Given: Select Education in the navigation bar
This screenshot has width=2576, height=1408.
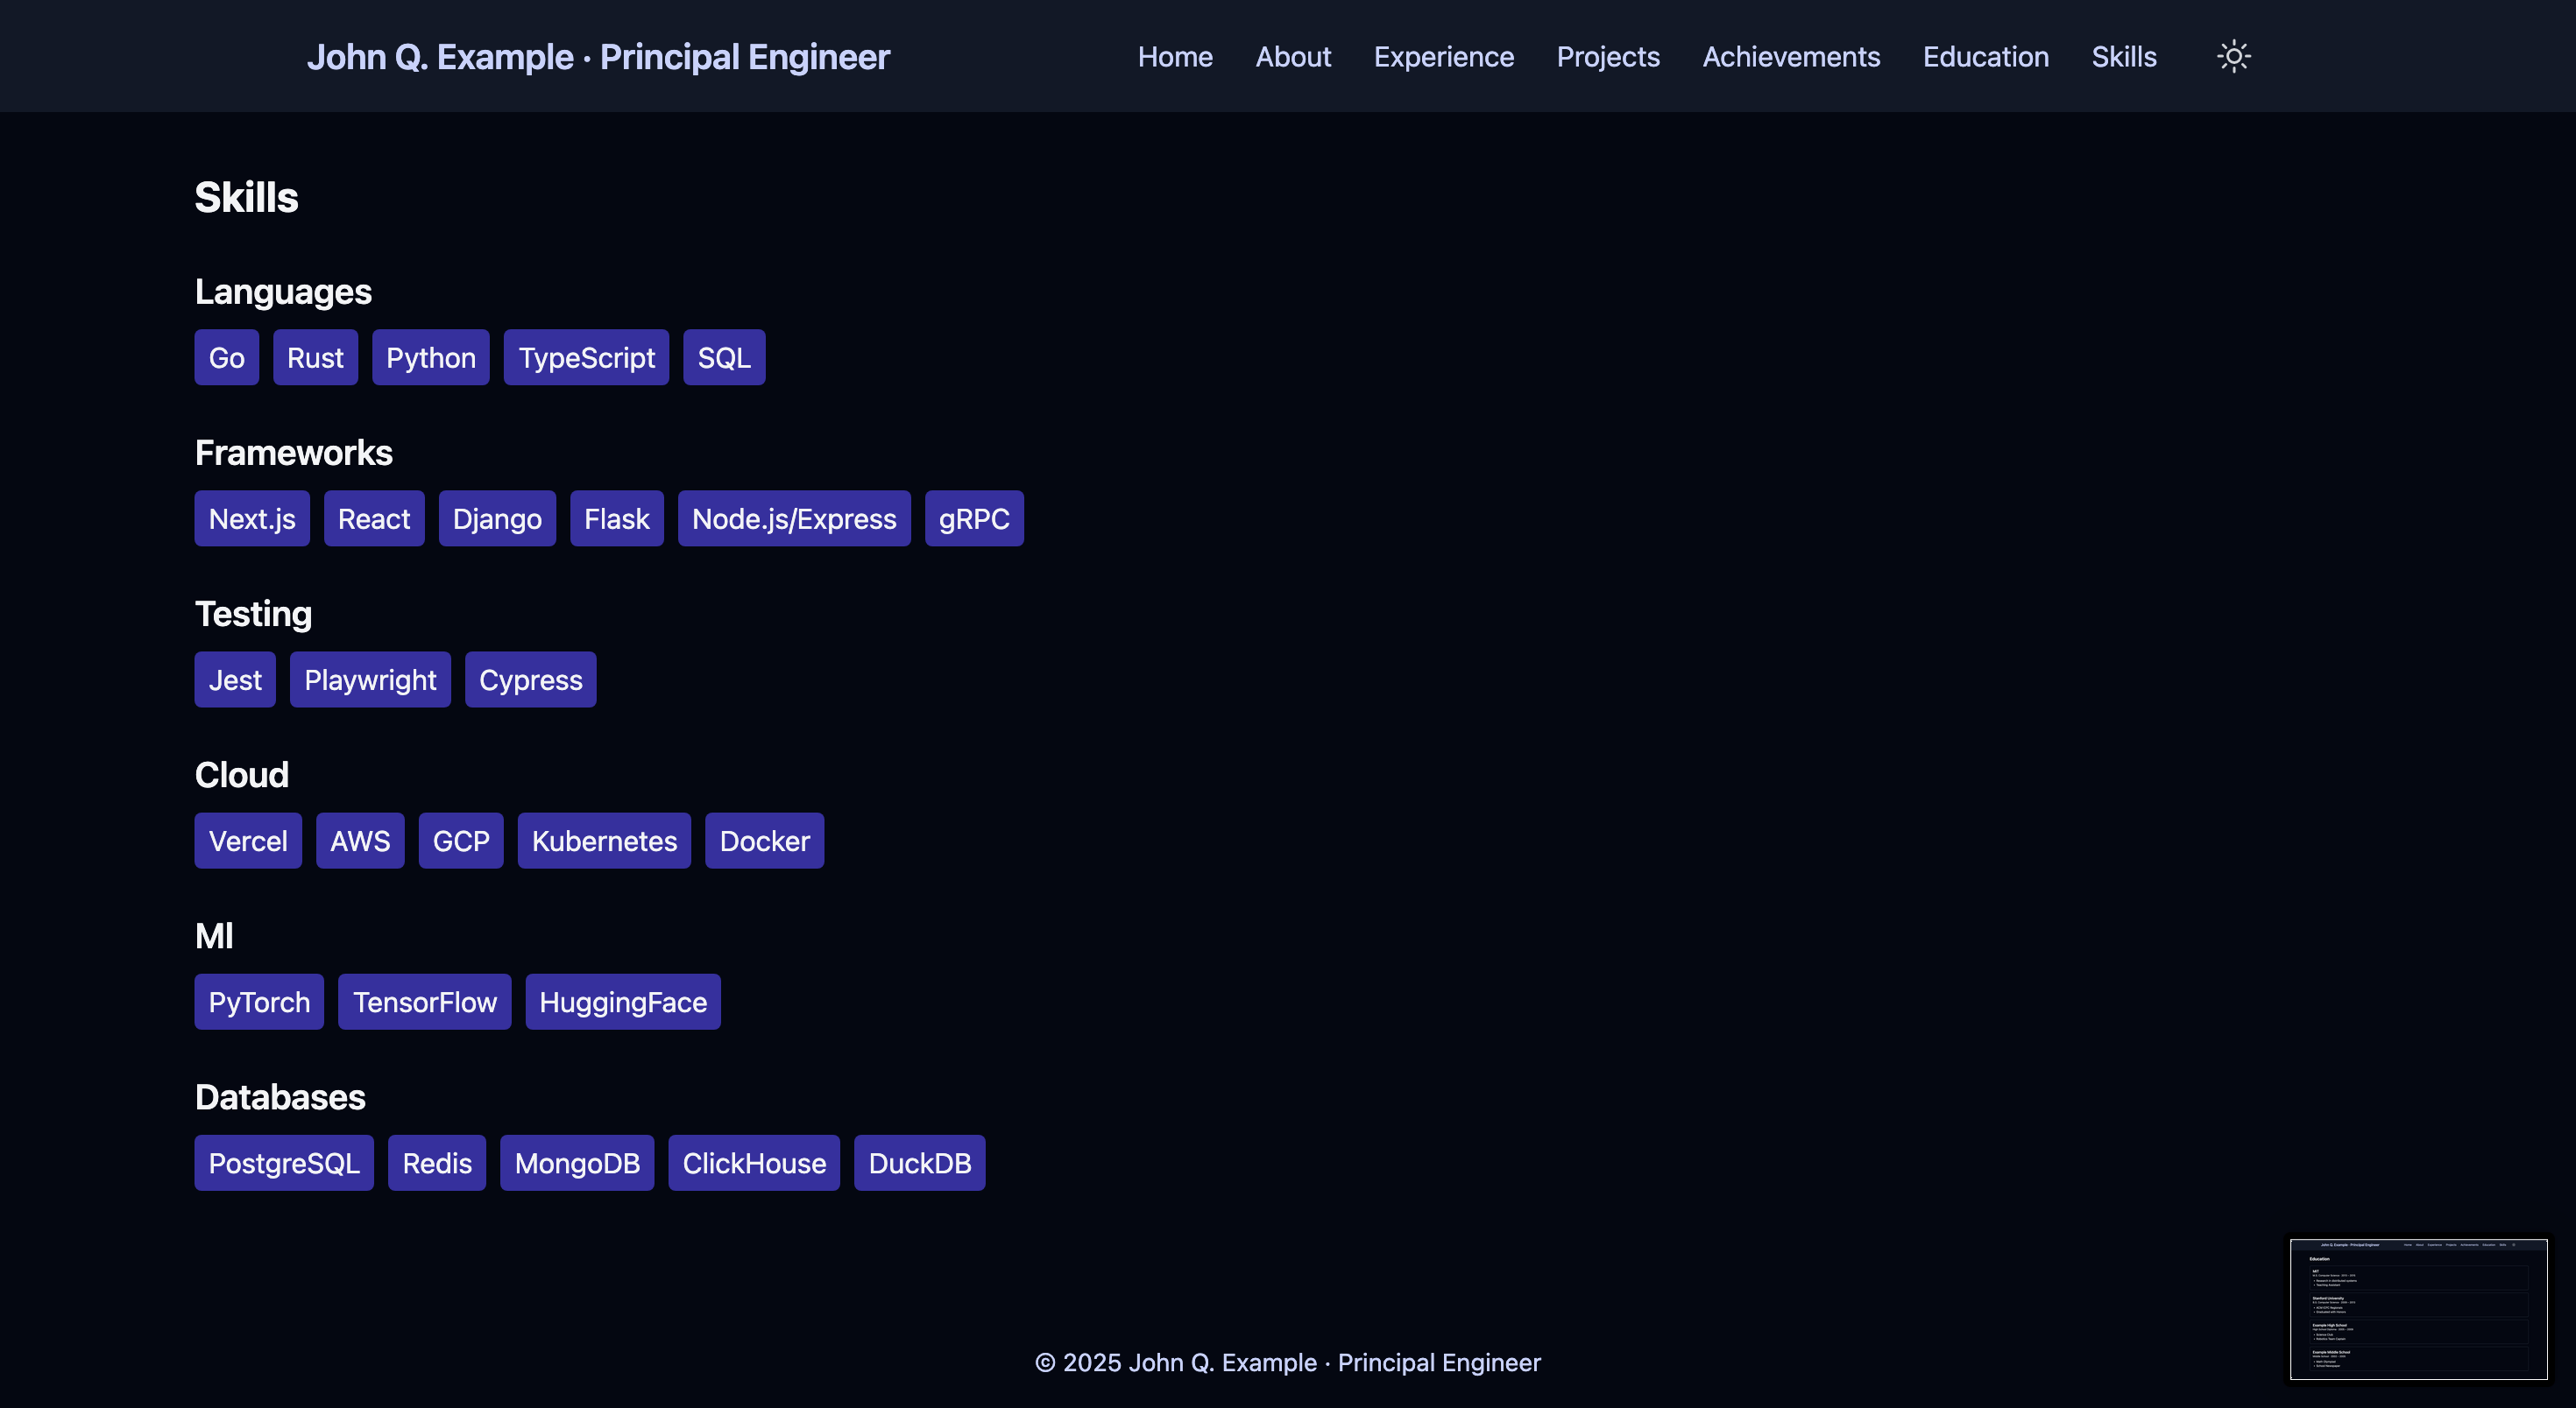Looking at the screenshot, I should (x=1985, y=57).
